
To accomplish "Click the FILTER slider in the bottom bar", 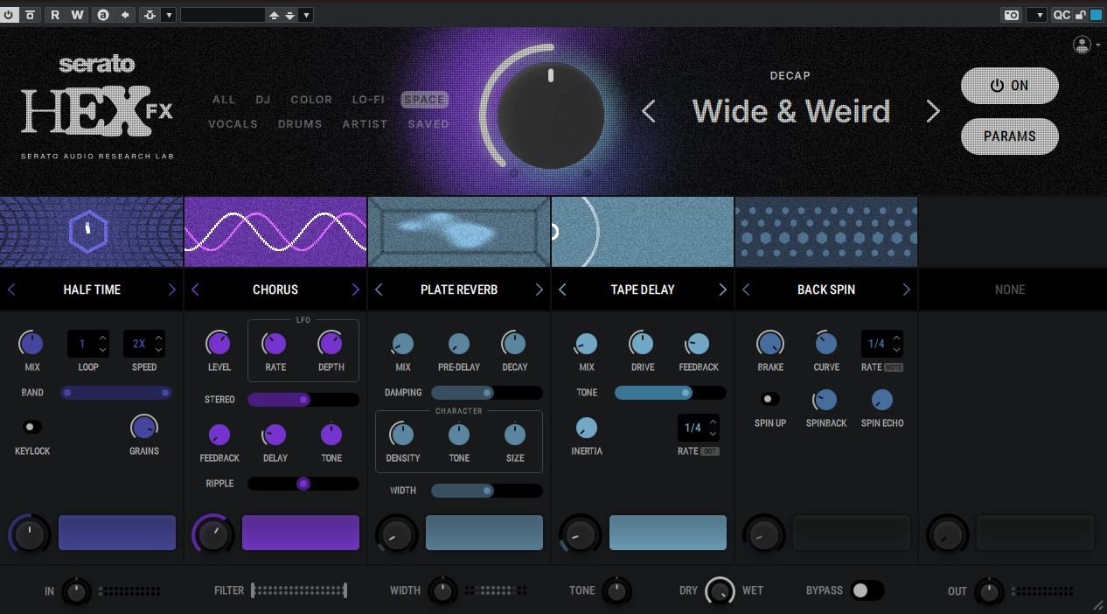I will (299, 591).
